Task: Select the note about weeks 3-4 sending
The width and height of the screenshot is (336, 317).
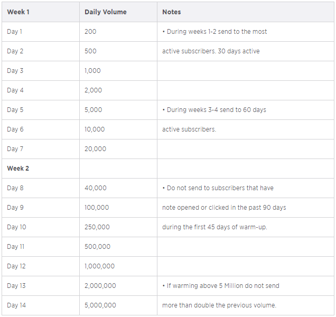Action: (x=214, y=110)
